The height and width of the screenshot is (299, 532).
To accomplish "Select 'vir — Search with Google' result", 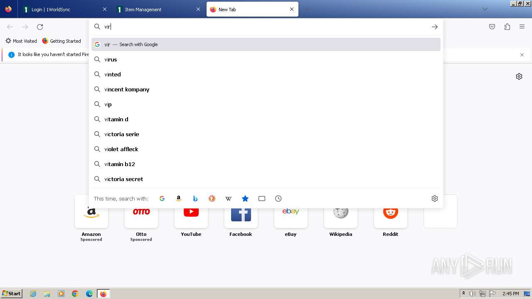I will coord(266,44).
